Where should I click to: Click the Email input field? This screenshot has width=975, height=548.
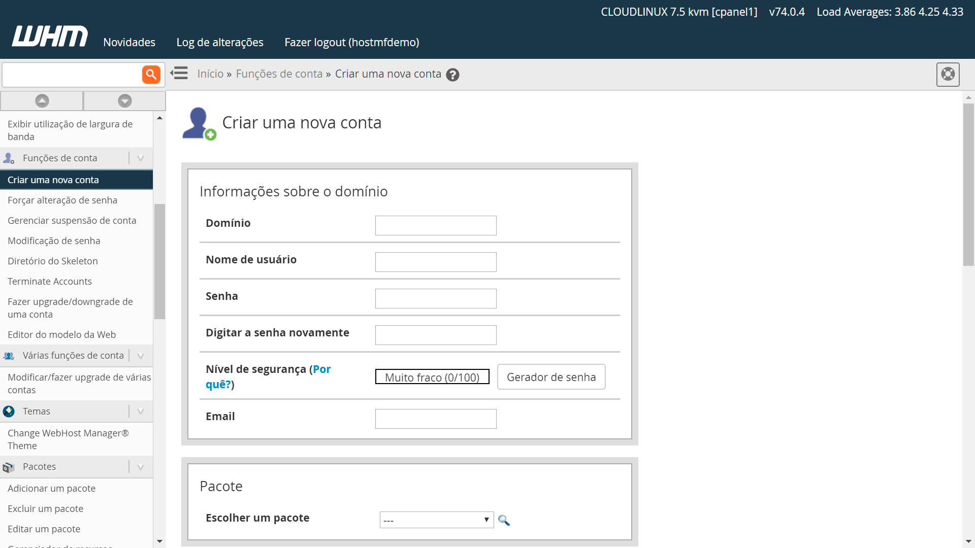[436, 419]
